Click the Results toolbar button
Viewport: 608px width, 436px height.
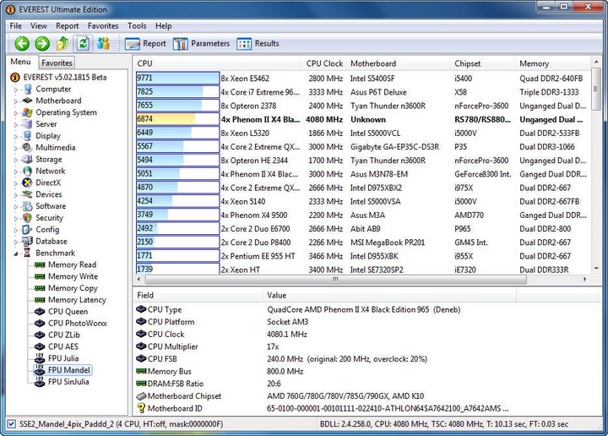pyautogui.click(x=258, y=44)
